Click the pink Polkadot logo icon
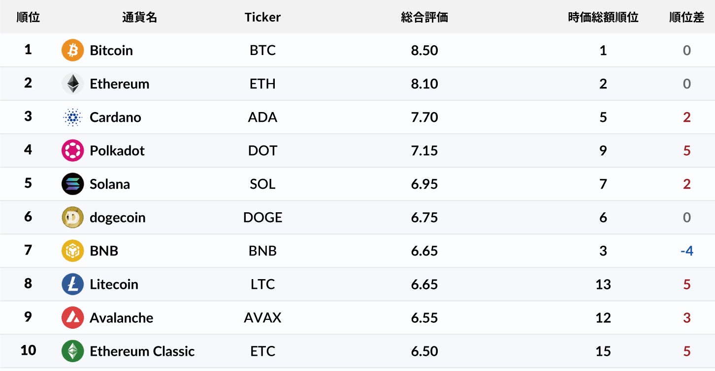This screenshot has height=371, width=715. [73, 151]
